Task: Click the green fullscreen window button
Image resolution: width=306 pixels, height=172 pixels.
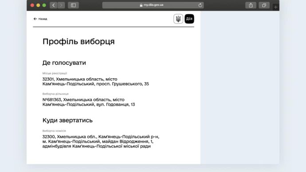Action: pyautogui.click(x=44, y=5)
